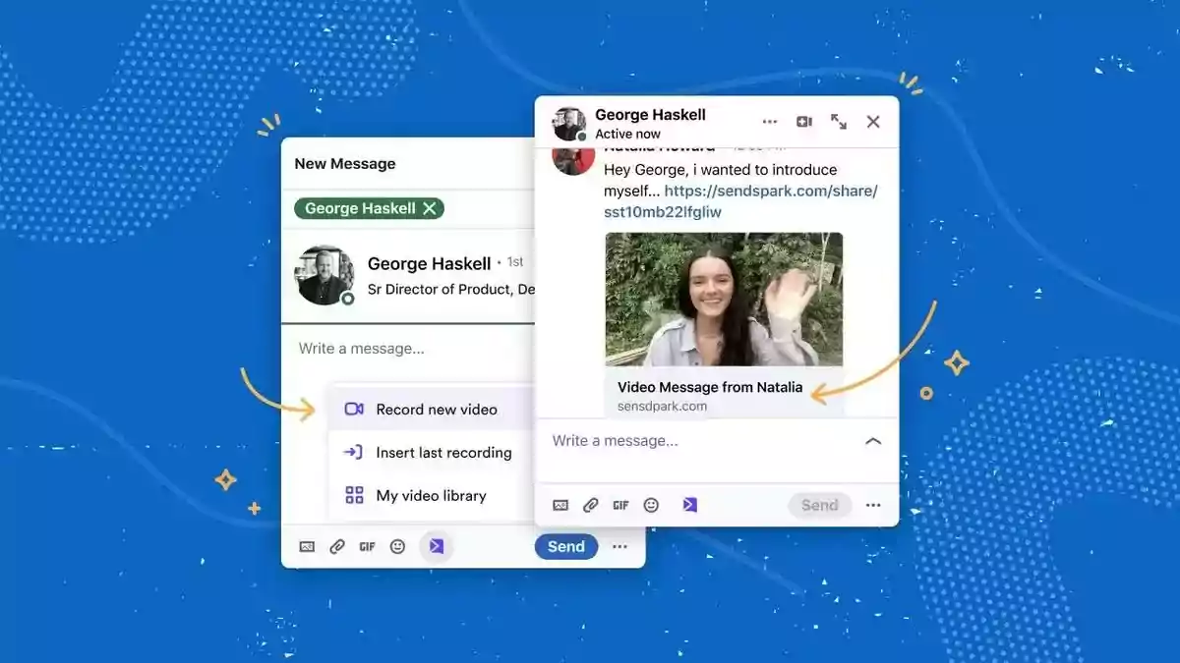Start a video call with George Haskell
Viewport: 1180px width, 663px height.
tap(804, 122)
